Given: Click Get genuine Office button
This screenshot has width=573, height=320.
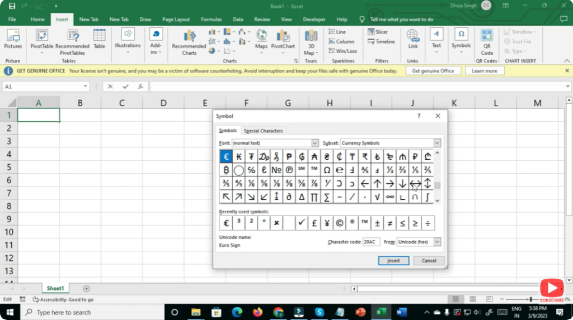Looking at the screenshot, I should [x=433, y=71].
